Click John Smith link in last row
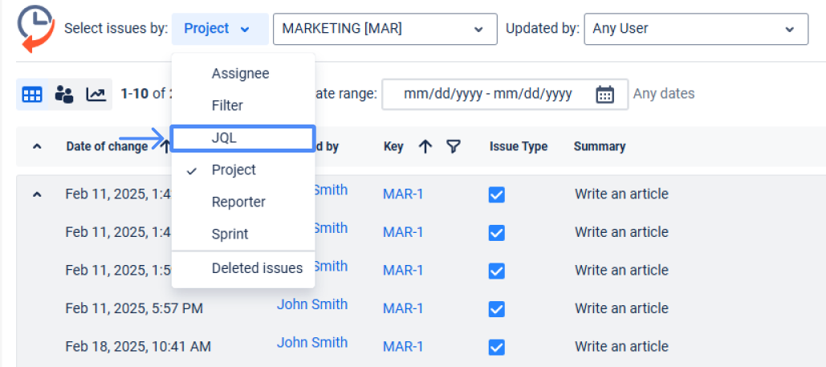 point(312,342)
